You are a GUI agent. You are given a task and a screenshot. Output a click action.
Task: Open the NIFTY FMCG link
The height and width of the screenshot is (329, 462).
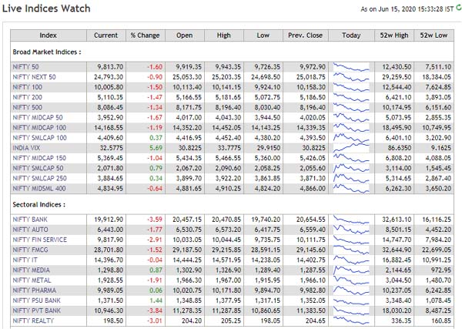[x=30, y=250]
